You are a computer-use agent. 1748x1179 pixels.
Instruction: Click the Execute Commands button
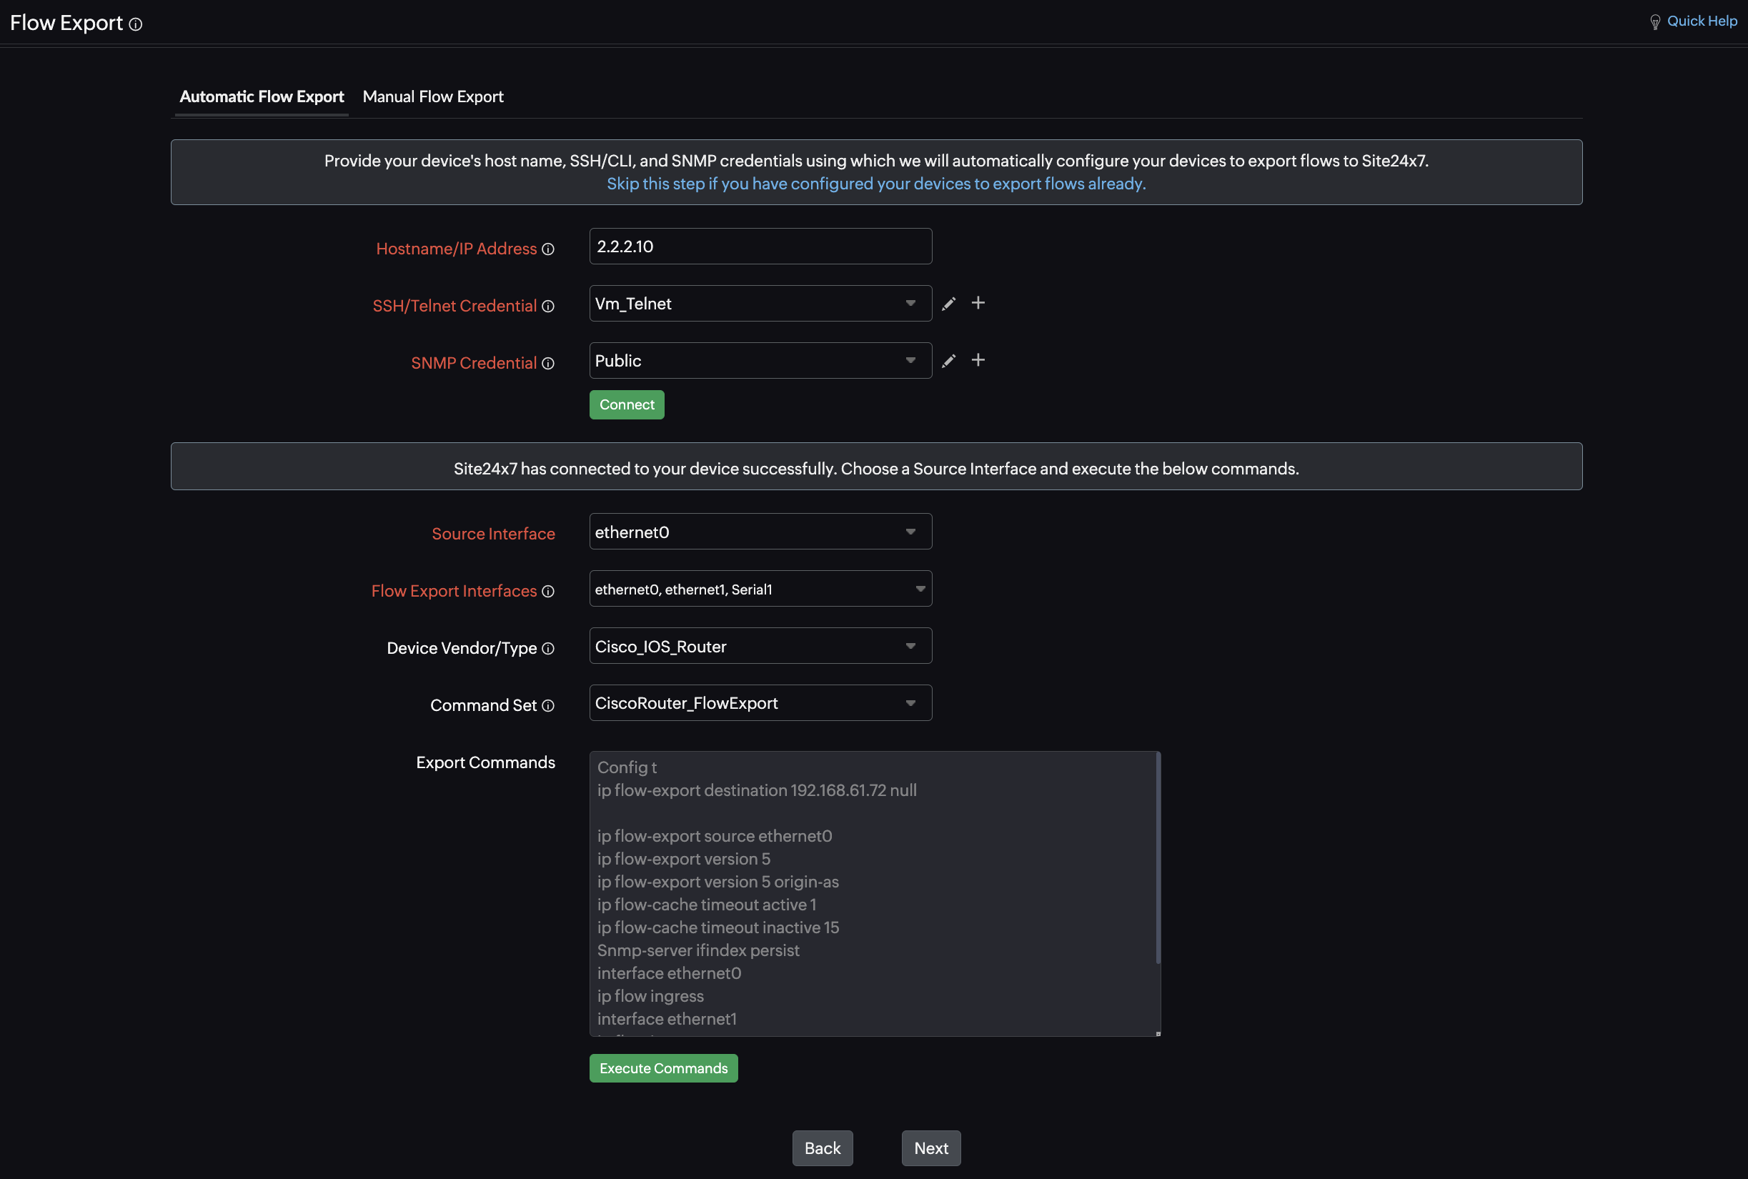click(x=663, y=1068)
